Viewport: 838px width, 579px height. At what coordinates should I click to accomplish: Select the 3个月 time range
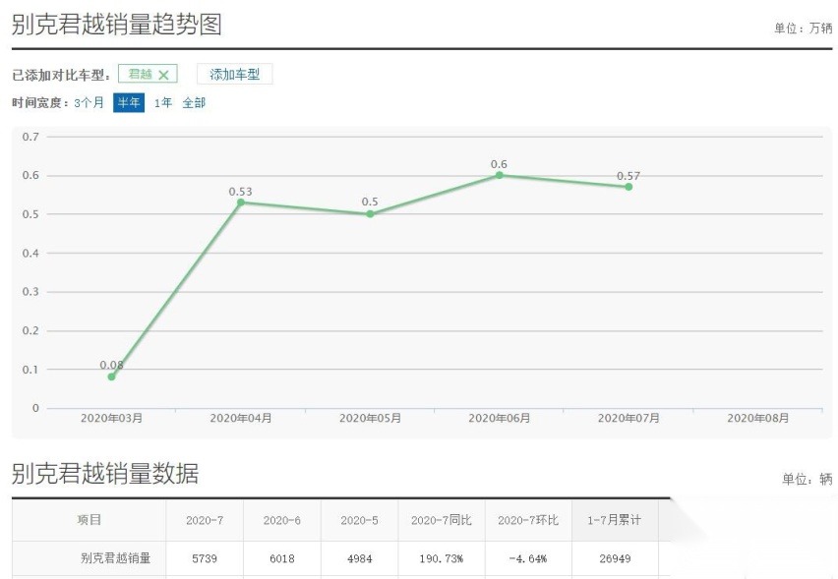[x=89, y=102]
